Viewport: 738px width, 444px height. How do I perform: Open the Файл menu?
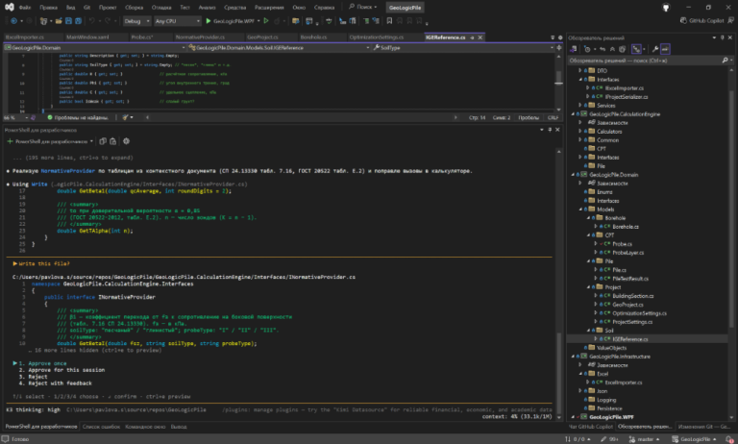click(x=25, y=8)
